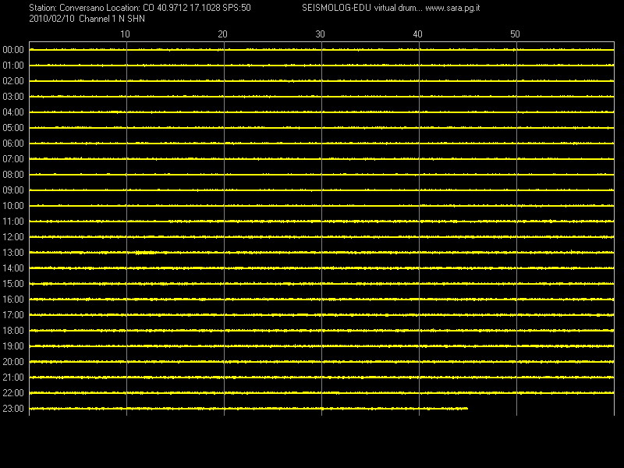Click the 12:00 hour label
The image size is (624, 468).
[x=13, y=237]
